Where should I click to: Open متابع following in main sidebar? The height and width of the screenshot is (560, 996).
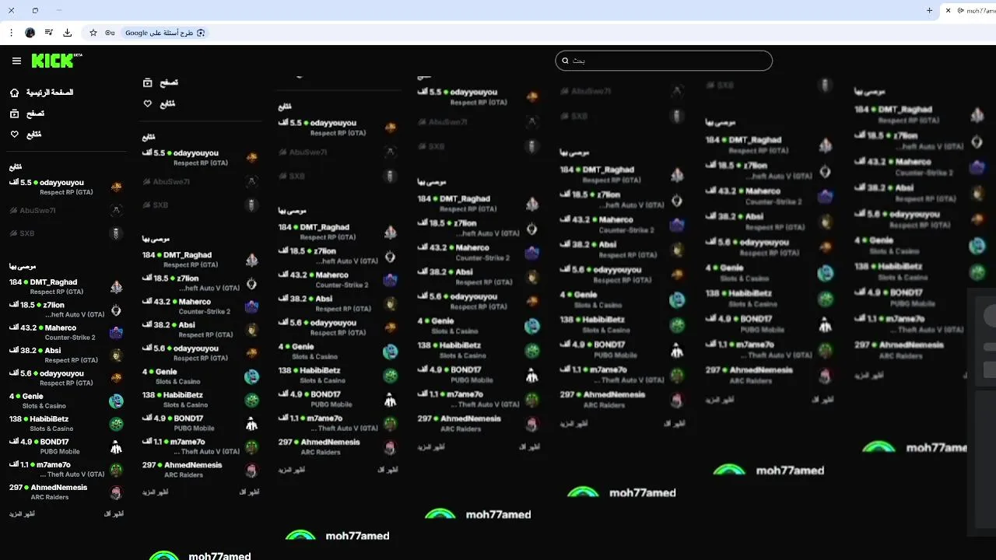tap(26, 135)
